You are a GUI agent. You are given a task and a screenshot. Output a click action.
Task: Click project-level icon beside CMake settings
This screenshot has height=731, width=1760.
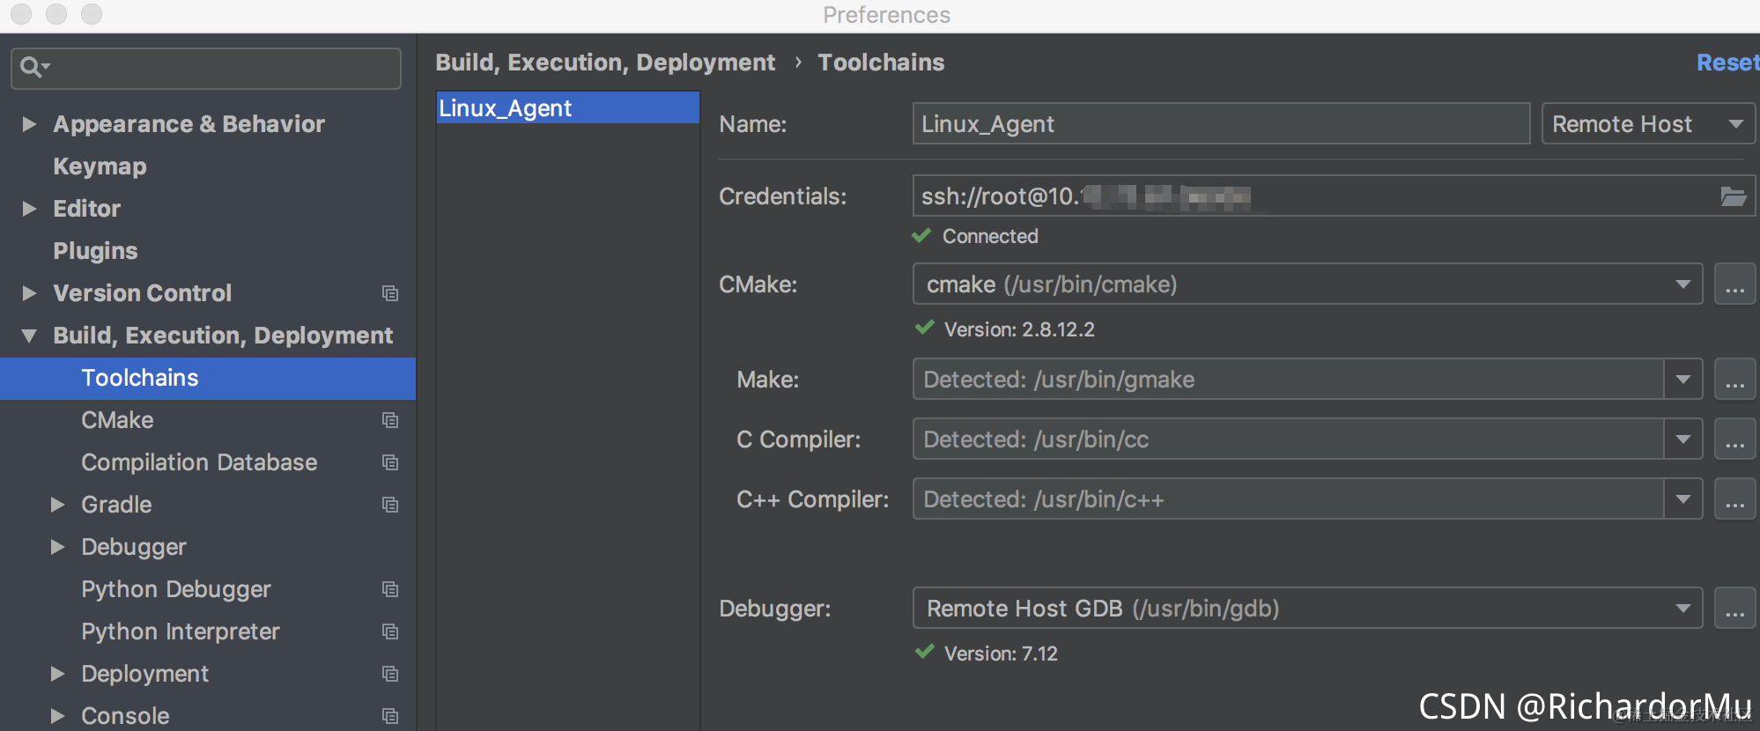[x=390, y=420]
